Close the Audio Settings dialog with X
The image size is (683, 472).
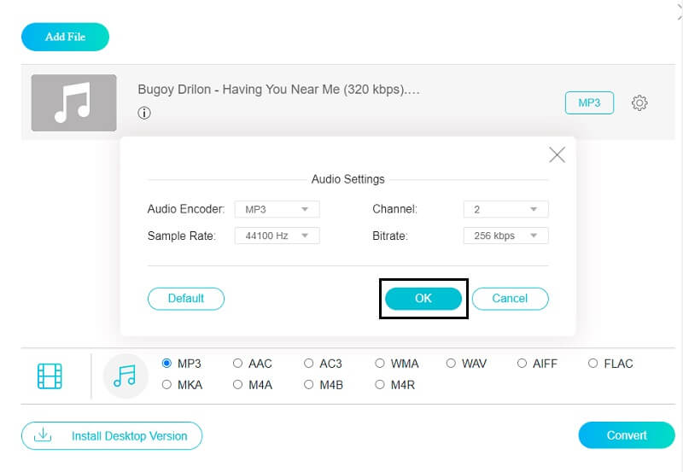tap(557, 154)
